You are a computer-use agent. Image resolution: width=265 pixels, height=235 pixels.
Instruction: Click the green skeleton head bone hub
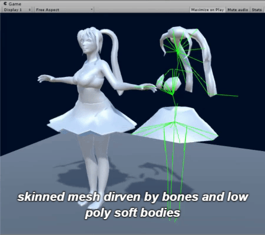coord(178,51)
